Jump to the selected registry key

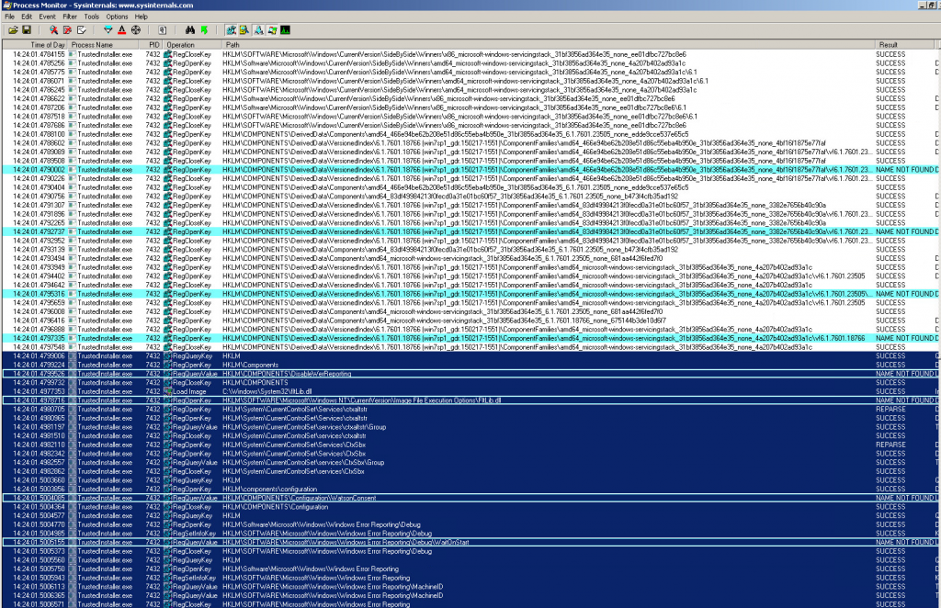[x=204, y=29]
